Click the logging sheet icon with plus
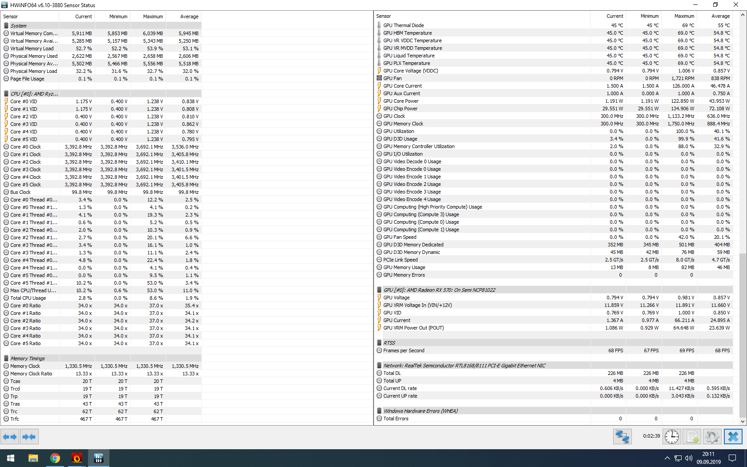This screenshot has height=467, width=747. (692, 437)
